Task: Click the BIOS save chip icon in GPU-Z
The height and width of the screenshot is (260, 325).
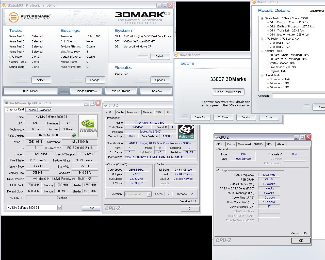Action: coord(74,135)
